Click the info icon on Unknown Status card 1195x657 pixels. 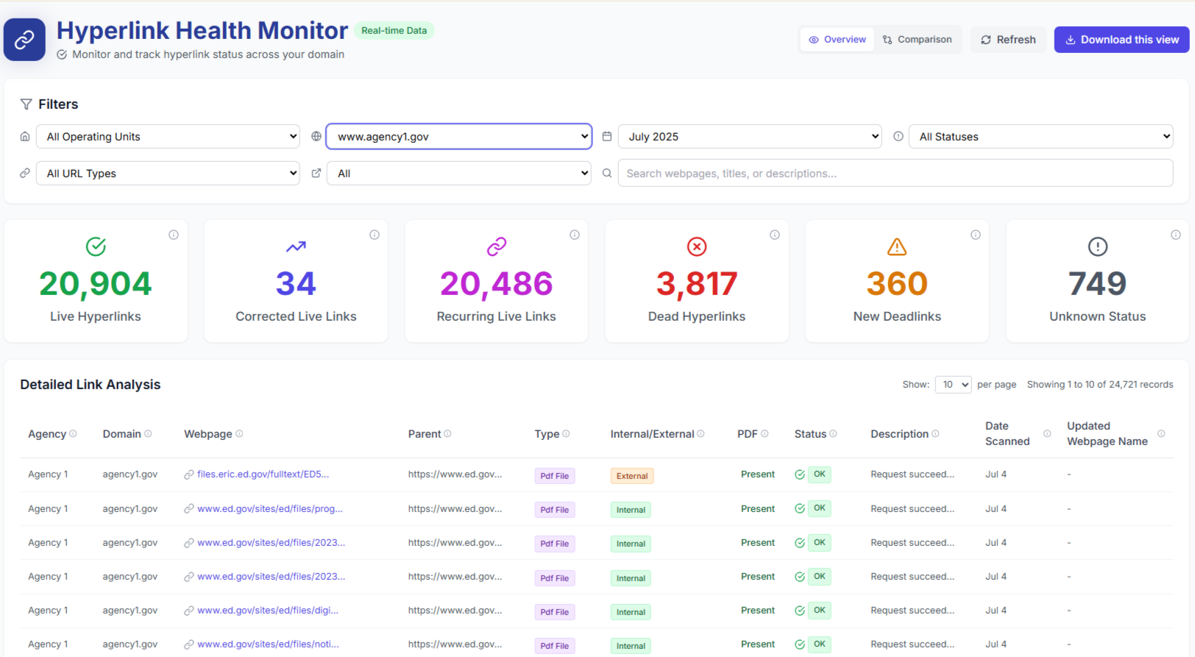click(x=1176, y=235)
